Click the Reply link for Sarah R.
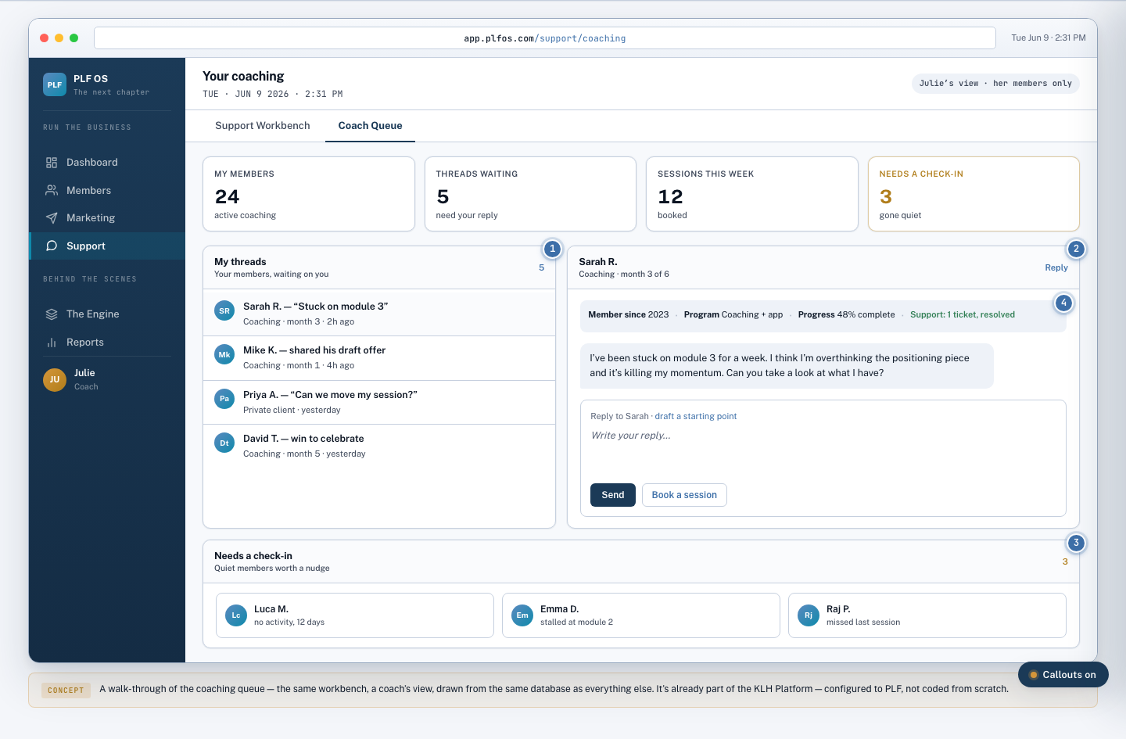 (x=1056, y=267)
